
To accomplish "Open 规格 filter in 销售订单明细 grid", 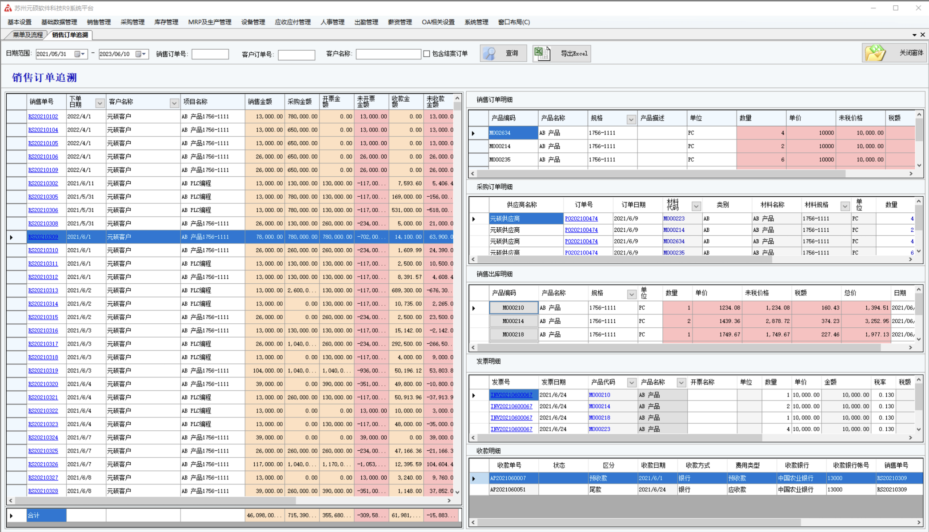I will pos(631,119).
